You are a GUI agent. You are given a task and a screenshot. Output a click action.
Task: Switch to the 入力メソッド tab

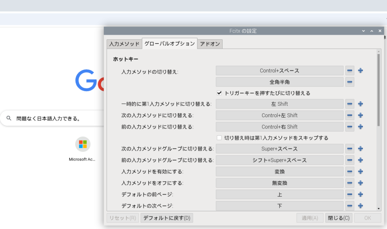click(x=124, y=44)
